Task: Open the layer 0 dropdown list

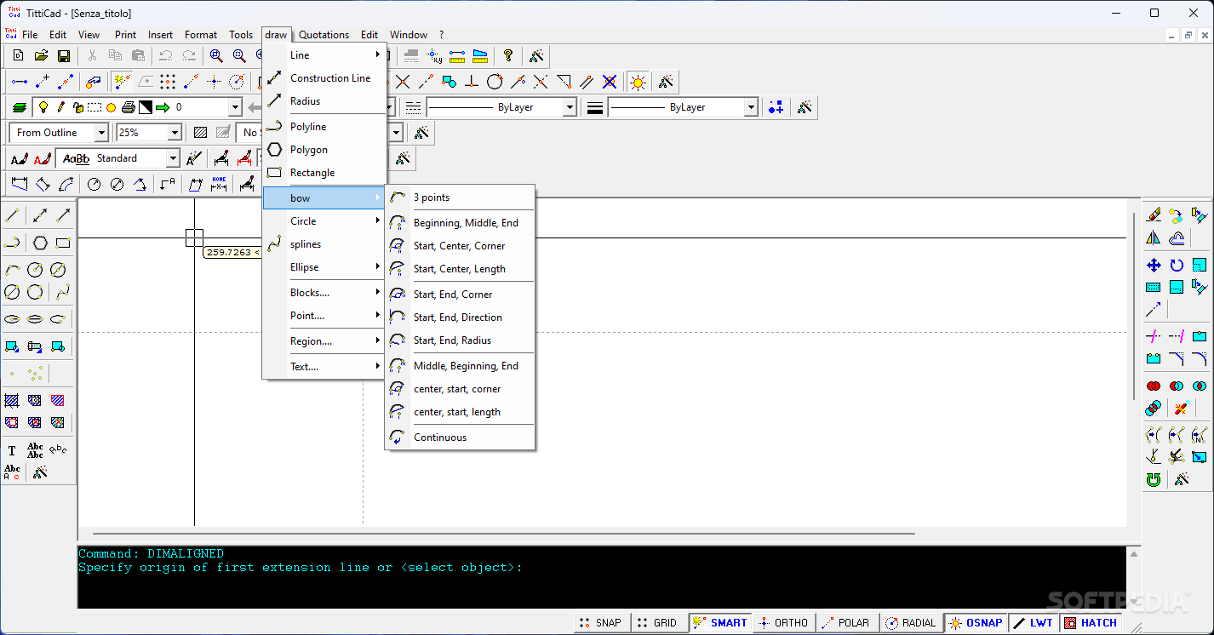Action: click(235, 107)
